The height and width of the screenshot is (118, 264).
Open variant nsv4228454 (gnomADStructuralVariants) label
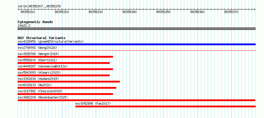(x=51, y=41)
